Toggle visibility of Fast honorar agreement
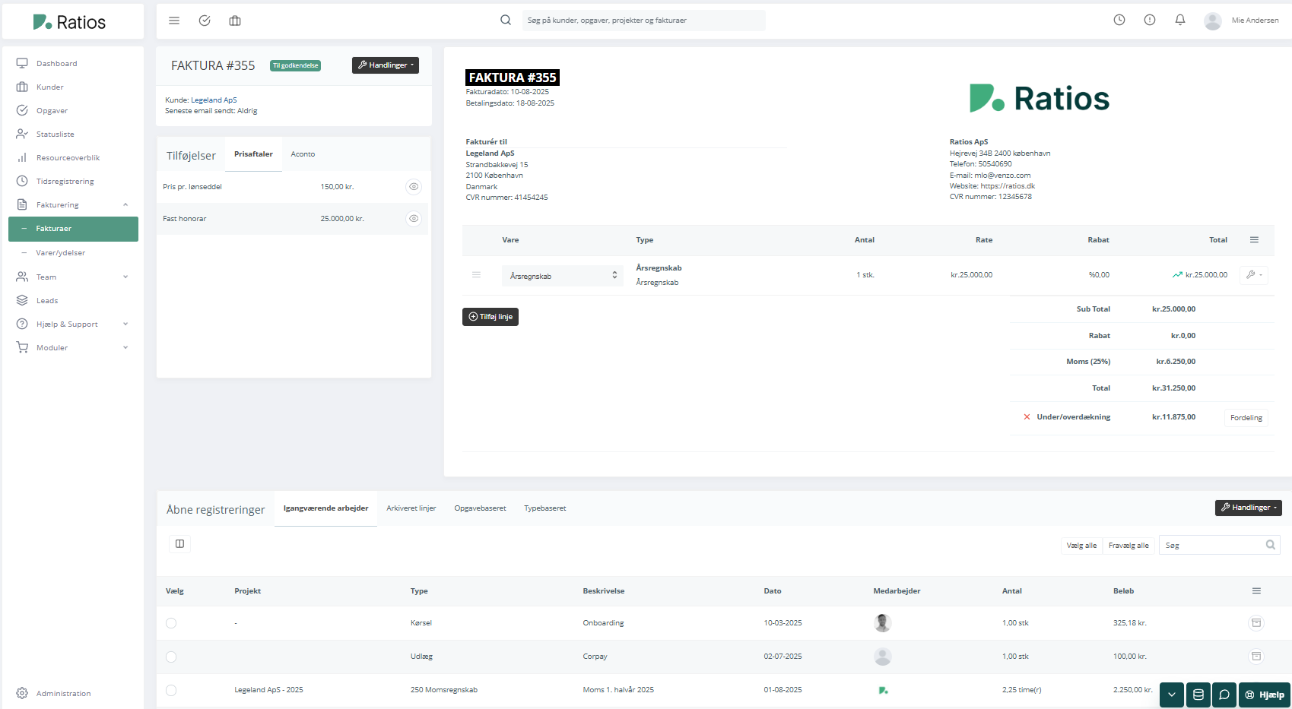This screenshot has height=709, width=1292. 413,219
